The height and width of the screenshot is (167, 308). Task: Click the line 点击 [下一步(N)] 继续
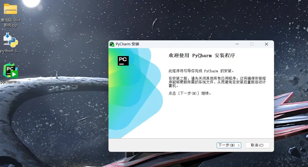click(190, 93)
